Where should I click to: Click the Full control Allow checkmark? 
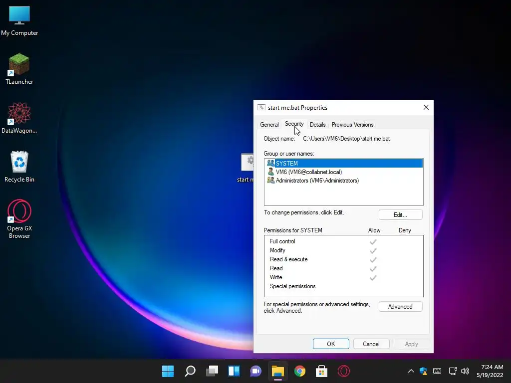pos(373,242)
